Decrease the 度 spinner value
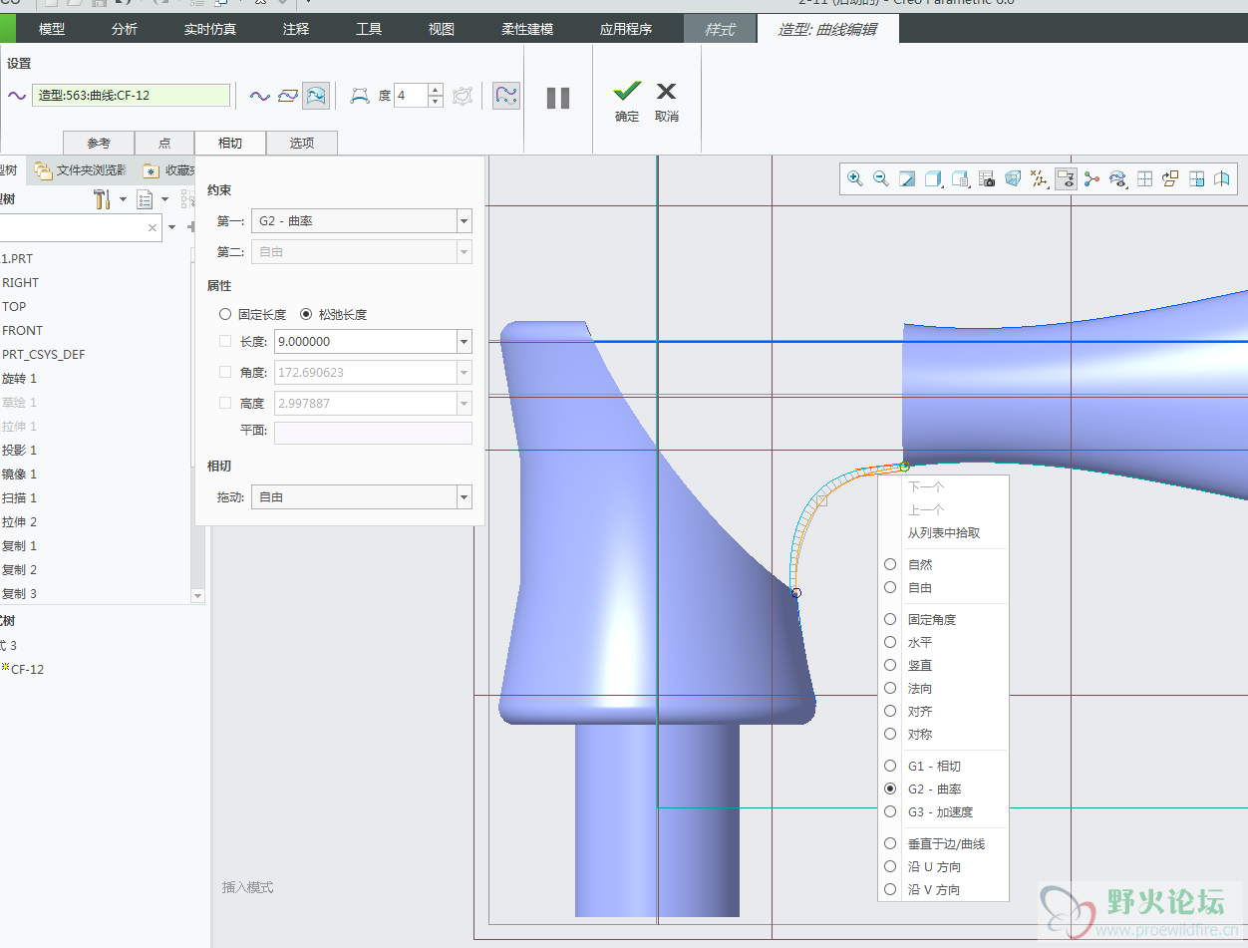Screen dimensions: 1248x948 point(436,102)
